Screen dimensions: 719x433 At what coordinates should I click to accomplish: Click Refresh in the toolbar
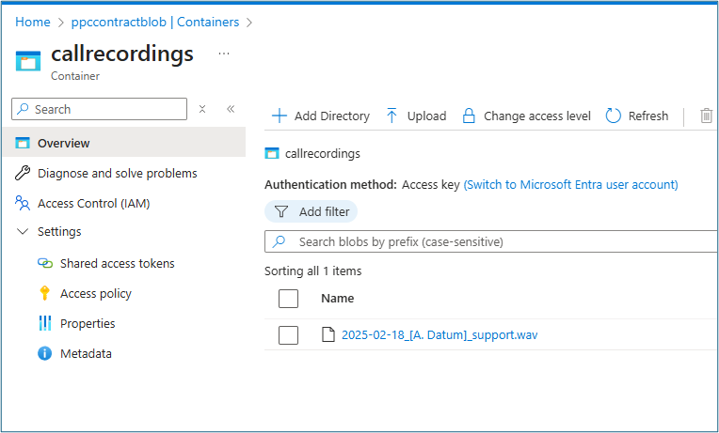pyautogui.click(x=637, y=116)
